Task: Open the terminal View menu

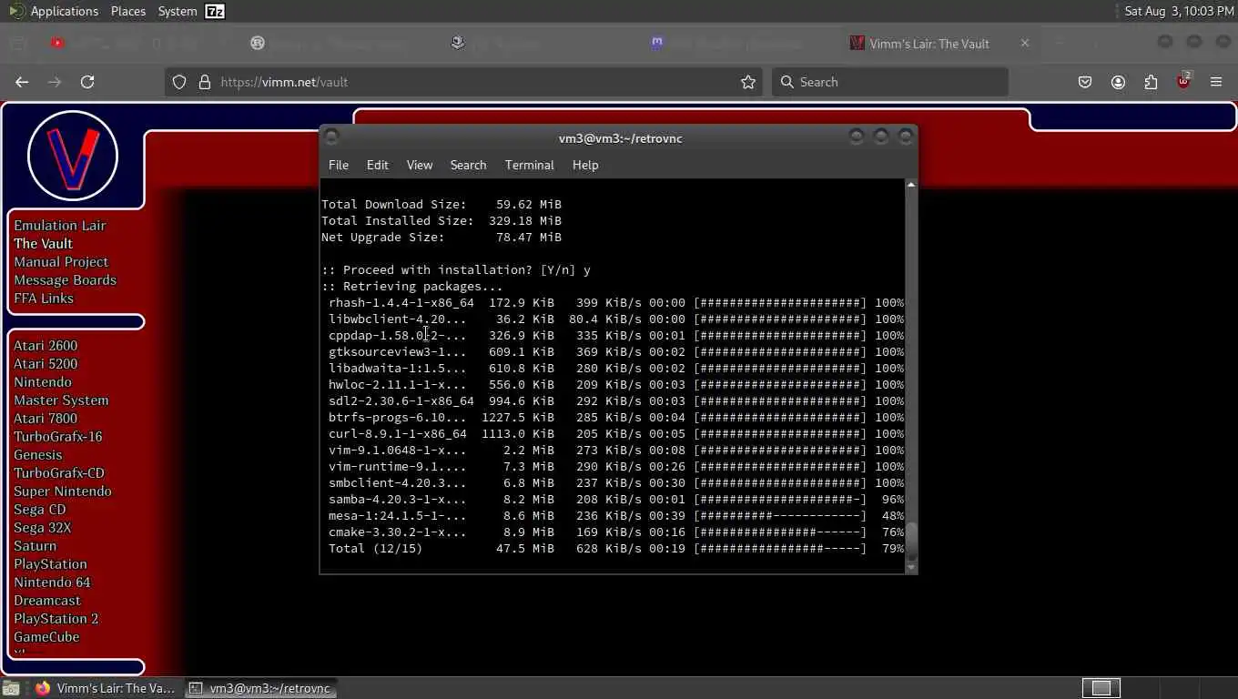Action: [x=420, y=165]
